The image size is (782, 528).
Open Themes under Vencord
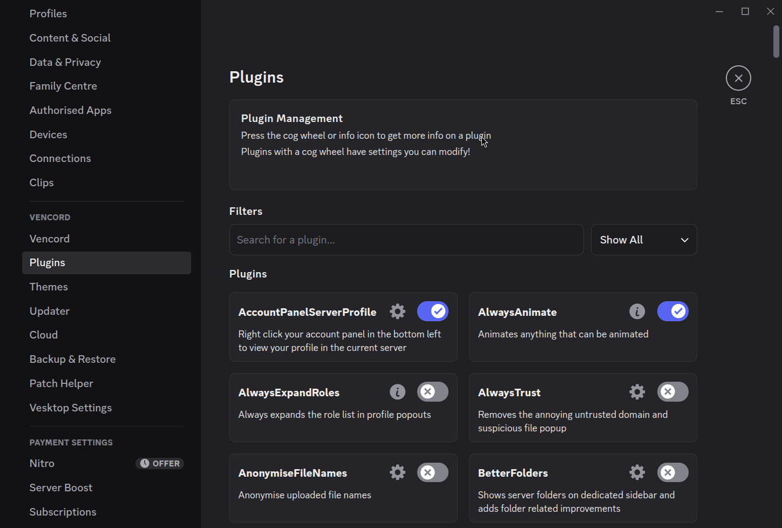[106, 287]
